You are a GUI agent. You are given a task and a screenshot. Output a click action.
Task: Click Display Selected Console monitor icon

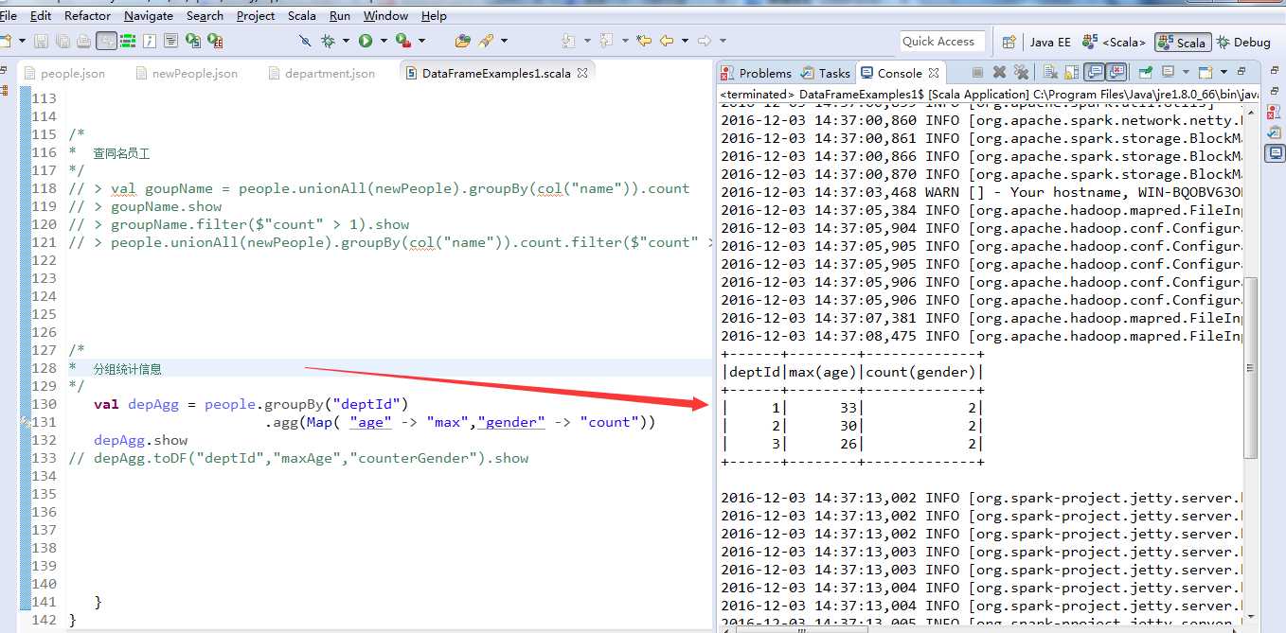1168,72
